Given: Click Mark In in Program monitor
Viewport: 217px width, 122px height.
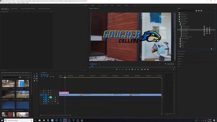Looking at the screenshot, I should point(120,69).
